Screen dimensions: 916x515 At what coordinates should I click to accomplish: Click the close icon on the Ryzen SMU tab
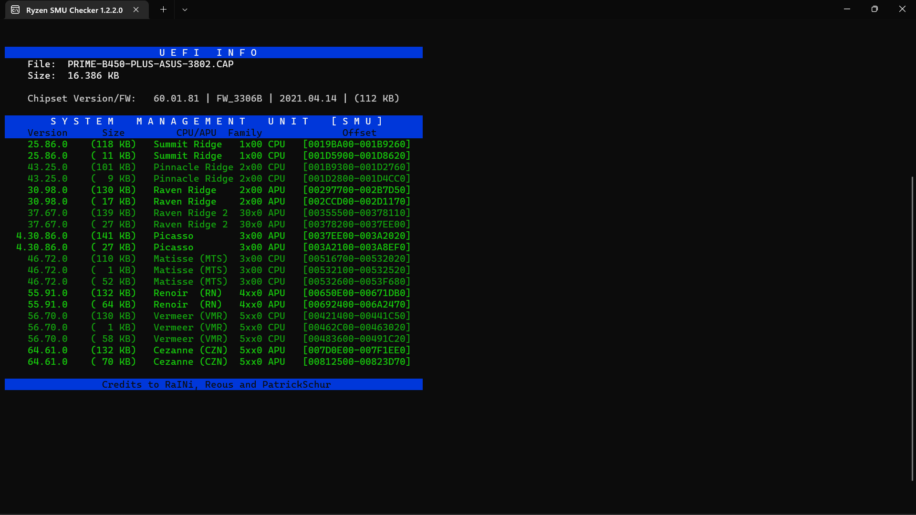point(135,10)
